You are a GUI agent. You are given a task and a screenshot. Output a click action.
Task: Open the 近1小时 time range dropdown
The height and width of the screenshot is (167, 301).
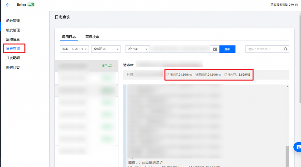click(x=138, y=49)
